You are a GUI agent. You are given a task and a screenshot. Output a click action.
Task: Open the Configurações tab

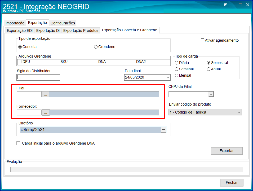63,23
